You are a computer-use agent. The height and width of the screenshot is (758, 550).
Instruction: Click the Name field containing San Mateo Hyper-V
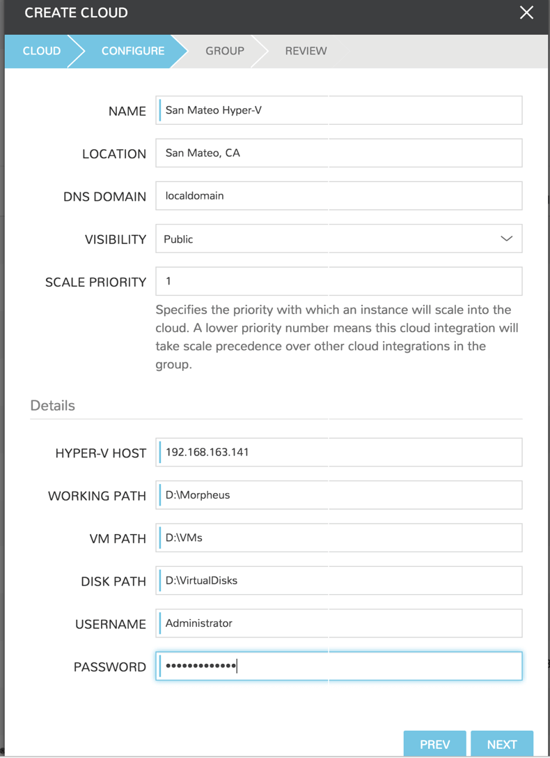point(338,110)
